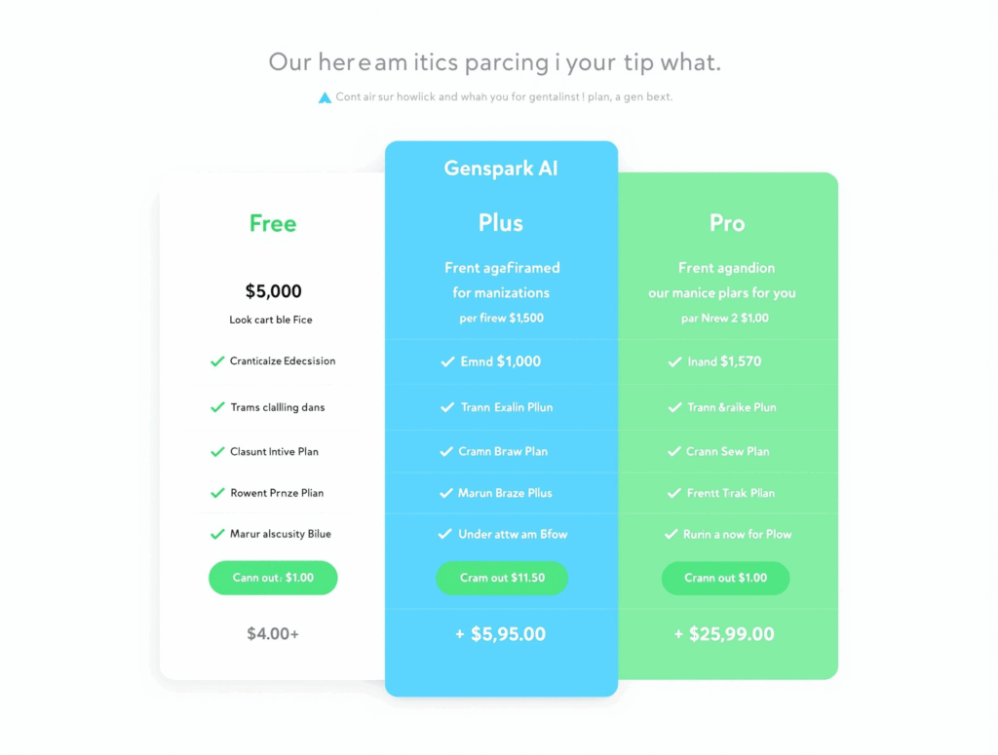The height and width of the screenshot is (755, 998).
Task: Click the Genspark AI label
Action: [501, 169]
